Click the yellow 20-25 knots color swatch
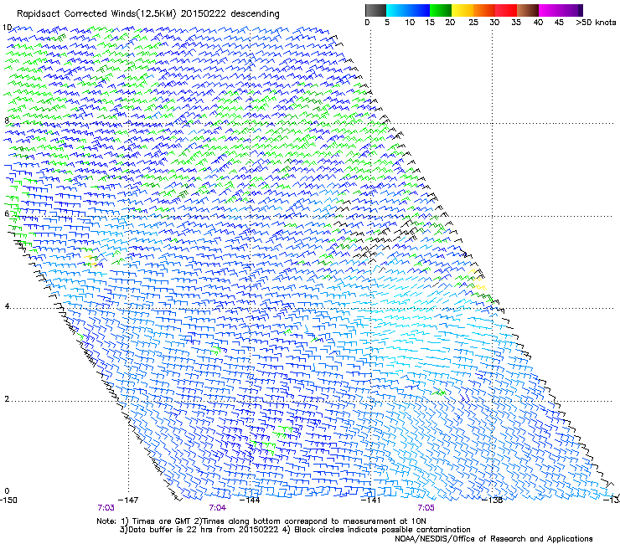Image resolution: width=620 pixels, height=544 pixels. pos(462,10)
